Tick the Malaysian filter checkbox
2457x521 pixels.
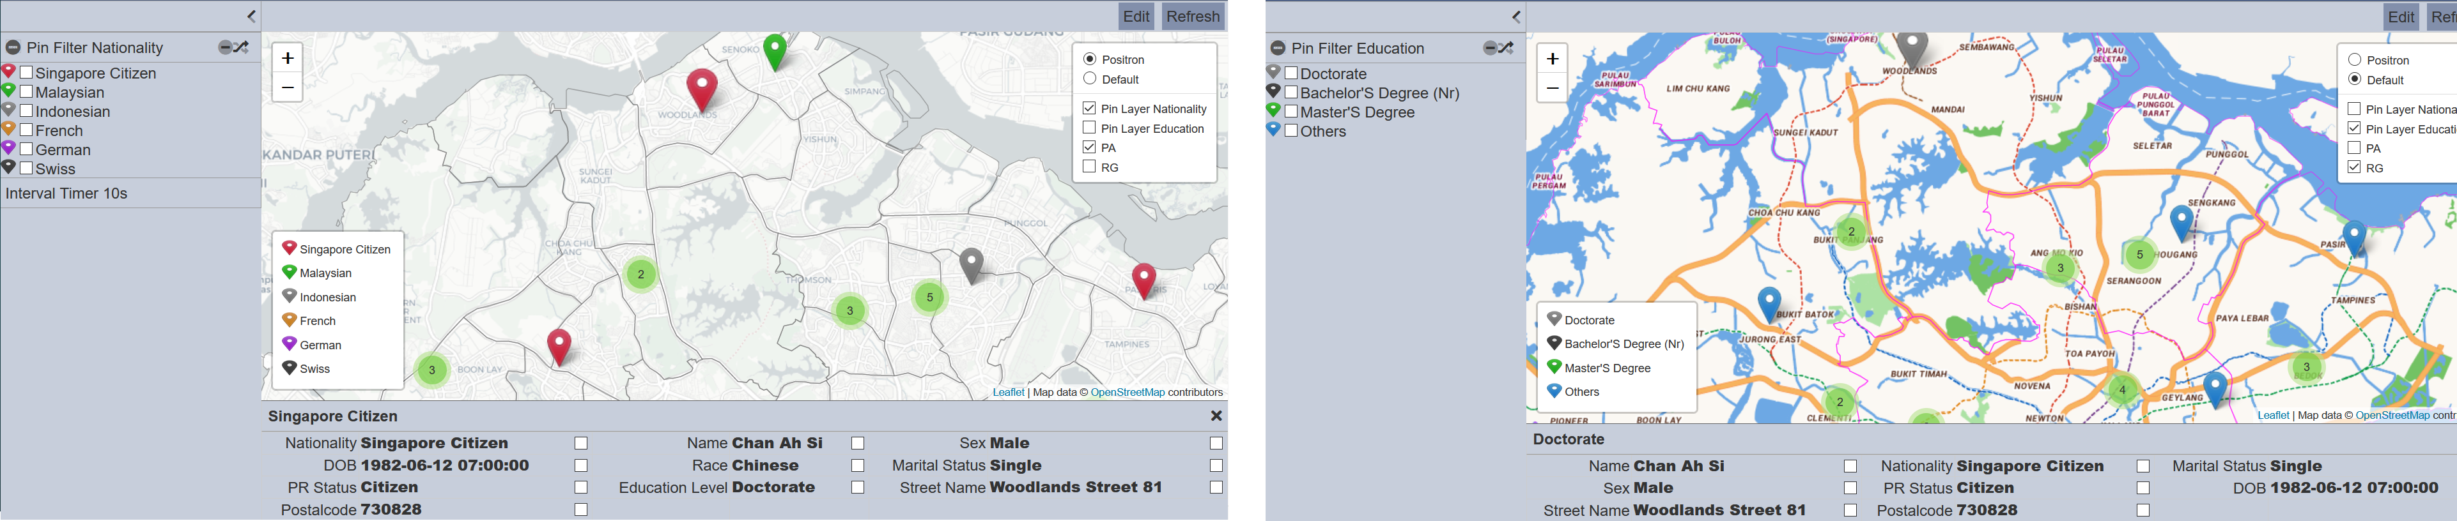tap(27, 91)
